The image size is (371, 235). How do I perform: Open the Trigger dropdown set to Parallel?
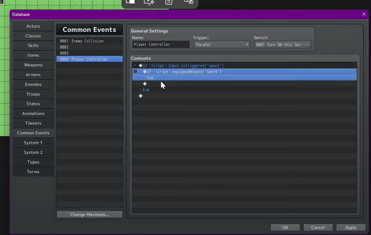(x=221, y=44)
